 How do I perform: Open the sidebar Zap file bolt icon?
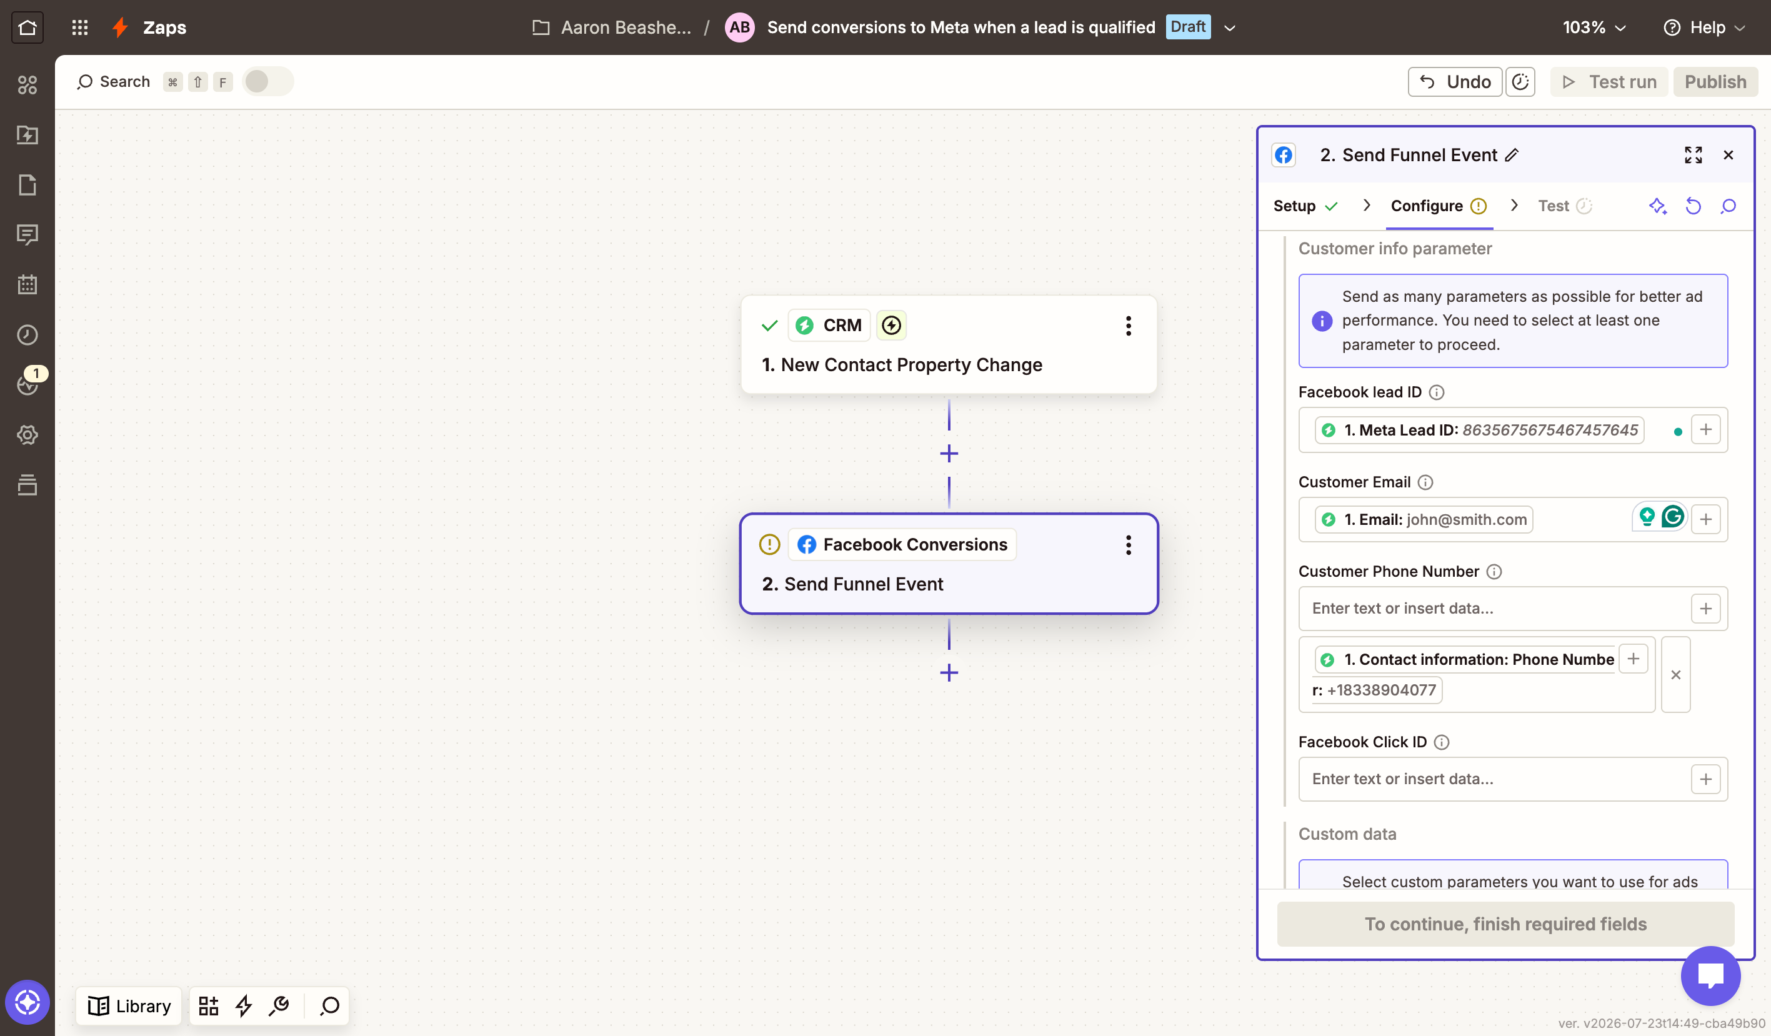(x=27, y=135)
